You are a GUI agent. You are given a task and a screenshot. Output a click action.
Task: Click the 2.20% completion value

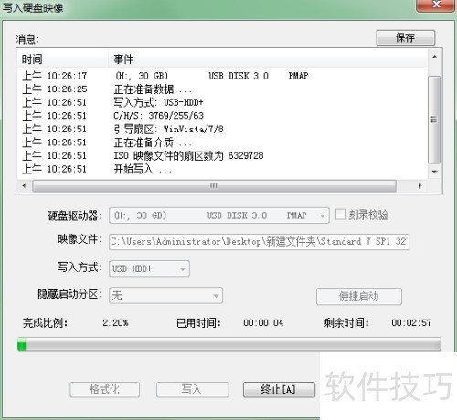pos(115,322)
